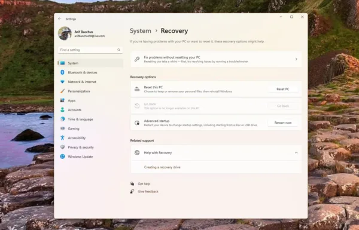Screen dimensions: 359x230
Task: Click System in the breadcrumb header
Action: 141,30
